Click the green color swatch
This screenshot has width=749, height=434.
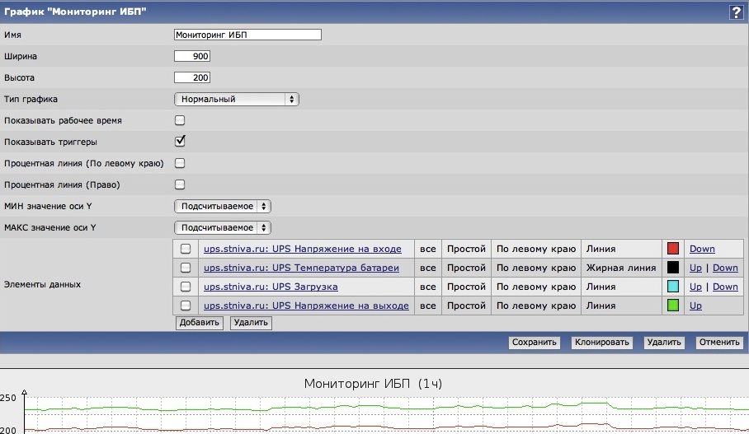[x=672, y=306]
